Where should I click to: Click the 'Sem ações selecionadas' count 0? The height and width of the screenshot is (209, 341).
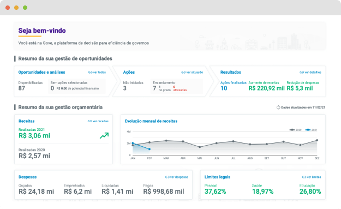click(52, 88)
